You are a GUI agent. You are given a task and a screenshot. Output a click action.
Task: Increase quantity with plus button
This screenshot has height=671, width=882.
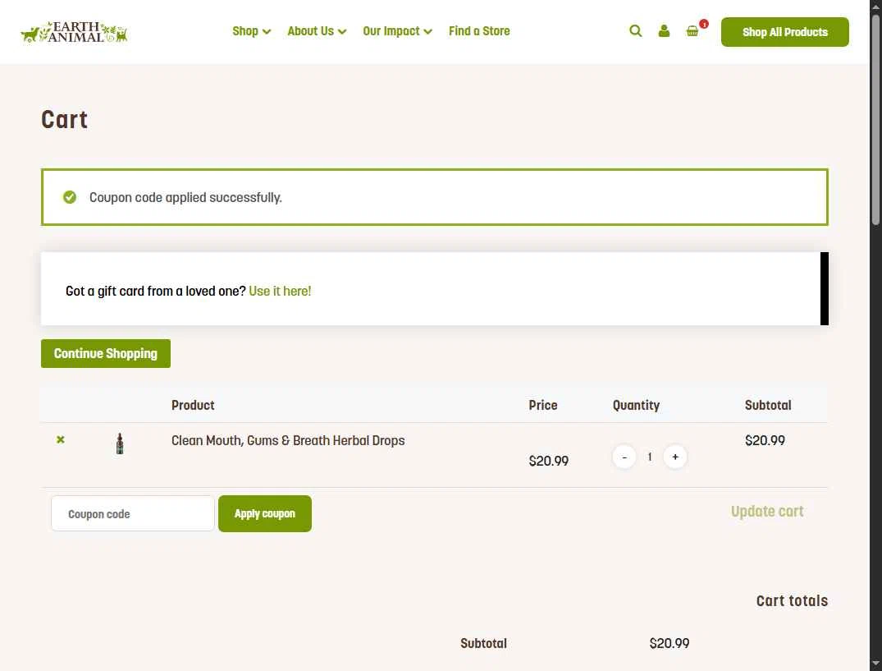coord(675,457)
